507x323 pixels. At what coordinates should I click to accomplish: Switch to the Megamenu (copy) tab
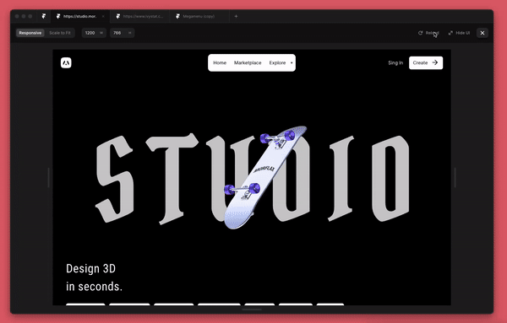[199, 16]
